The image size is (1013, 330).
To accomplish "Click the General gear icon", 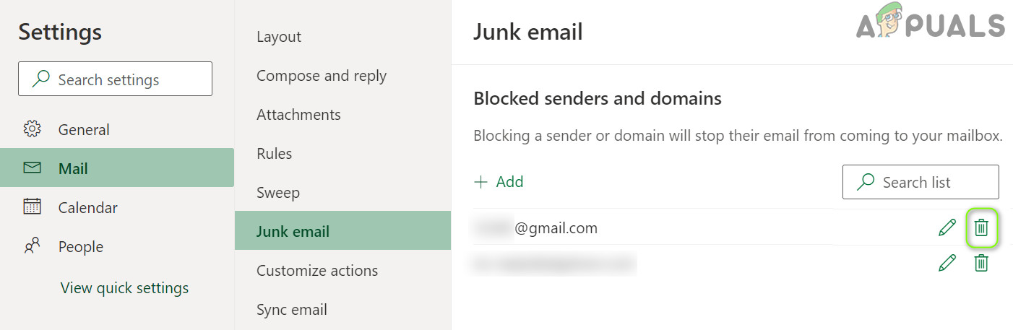I will [x=32, y=130].
